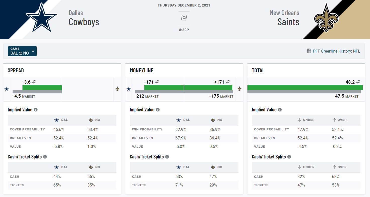The width and height of the screenshot is (370, 197).
Task: Click the green Total 48.2 bar
Action: pyautogui.click(x=305, y=87)
